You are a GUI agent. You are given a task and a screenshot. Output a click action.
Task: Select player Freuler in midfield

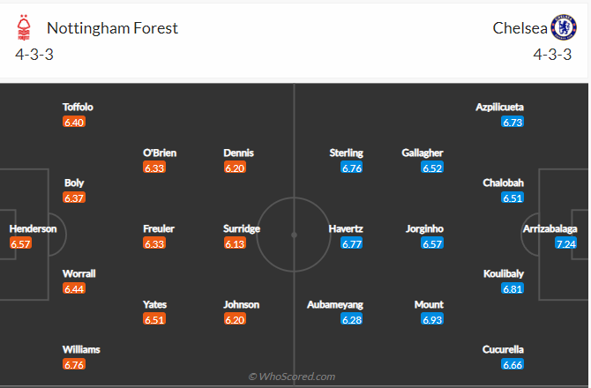point(159,228)
